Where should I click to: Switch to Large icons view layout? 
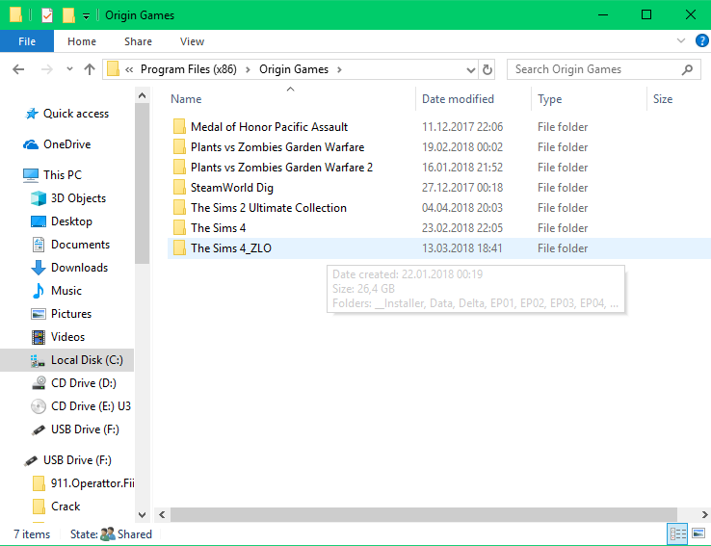click(x=698, y=533)
